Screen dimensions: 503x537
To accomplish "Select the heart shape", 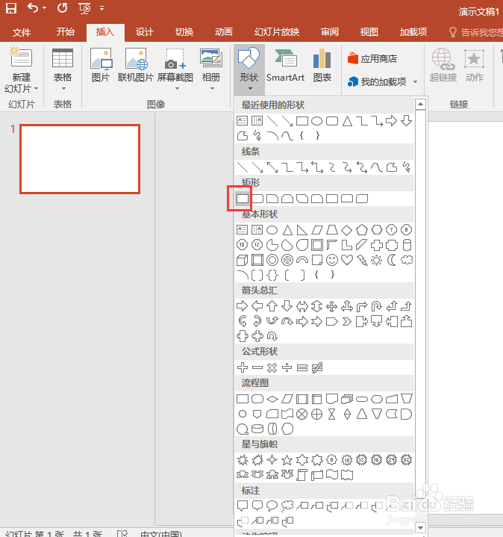I will point(347,260).
